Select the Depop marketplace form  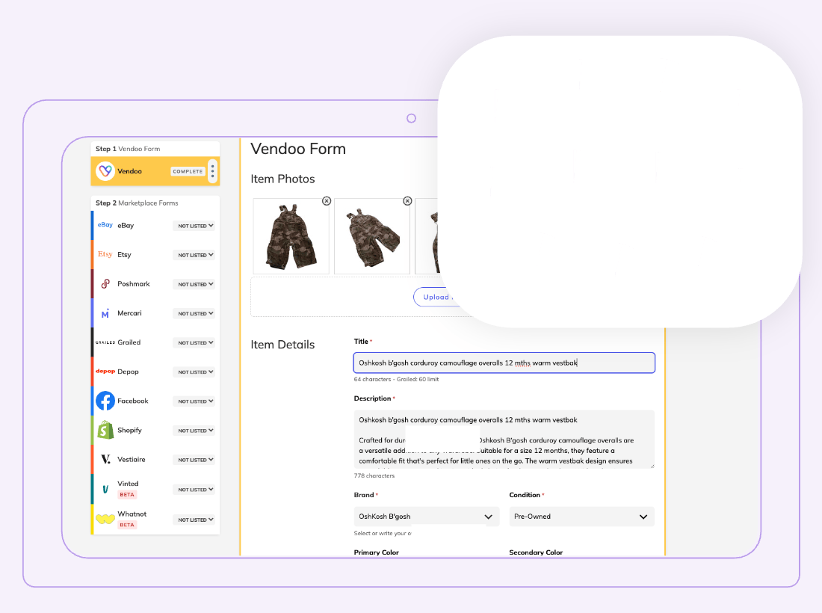155,372
